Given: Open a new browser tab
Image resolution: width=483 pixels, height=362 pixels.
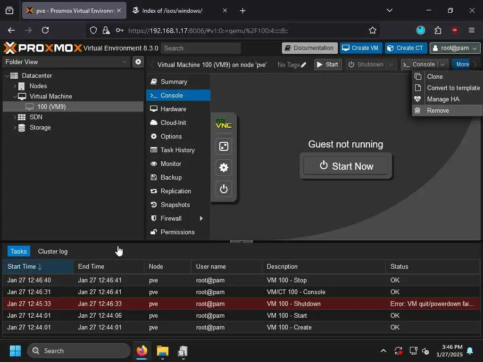Looking at the screenshot, I should click(242, 11).
